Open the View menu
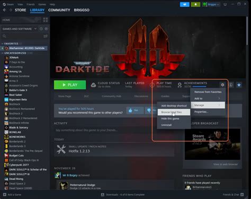251x199 pixels. (x=20, y=4)
